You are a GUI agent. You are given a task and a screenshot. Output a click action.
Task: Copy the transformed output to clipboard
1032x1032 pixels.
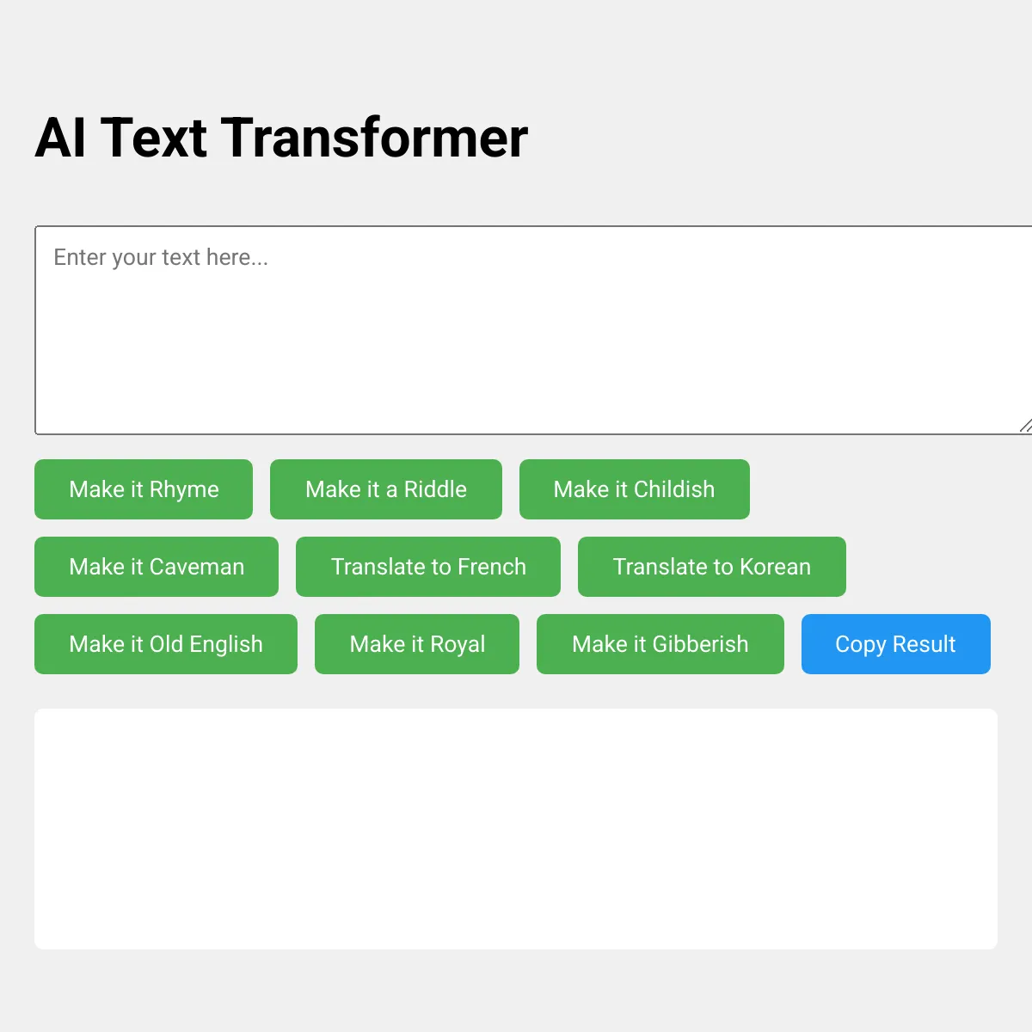(x=896, y=644)
